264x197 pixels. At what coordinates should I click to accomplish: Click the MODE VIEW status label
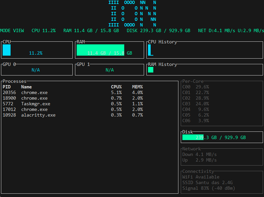pos(12,30)
